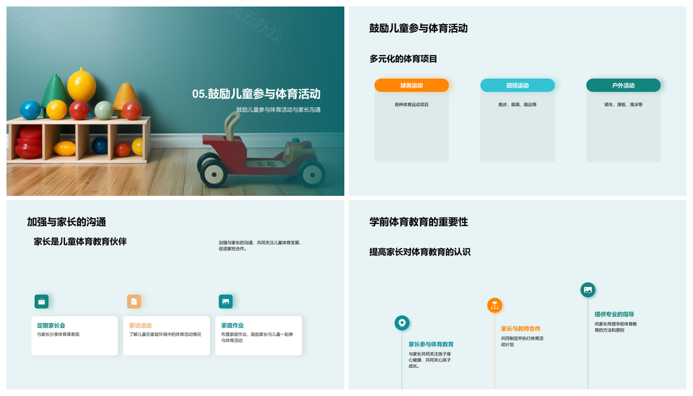Open the 05.鼓励儿童参与体育活动 title slide
This screenshot has width=693, height=396.
(x=256, y=94)
